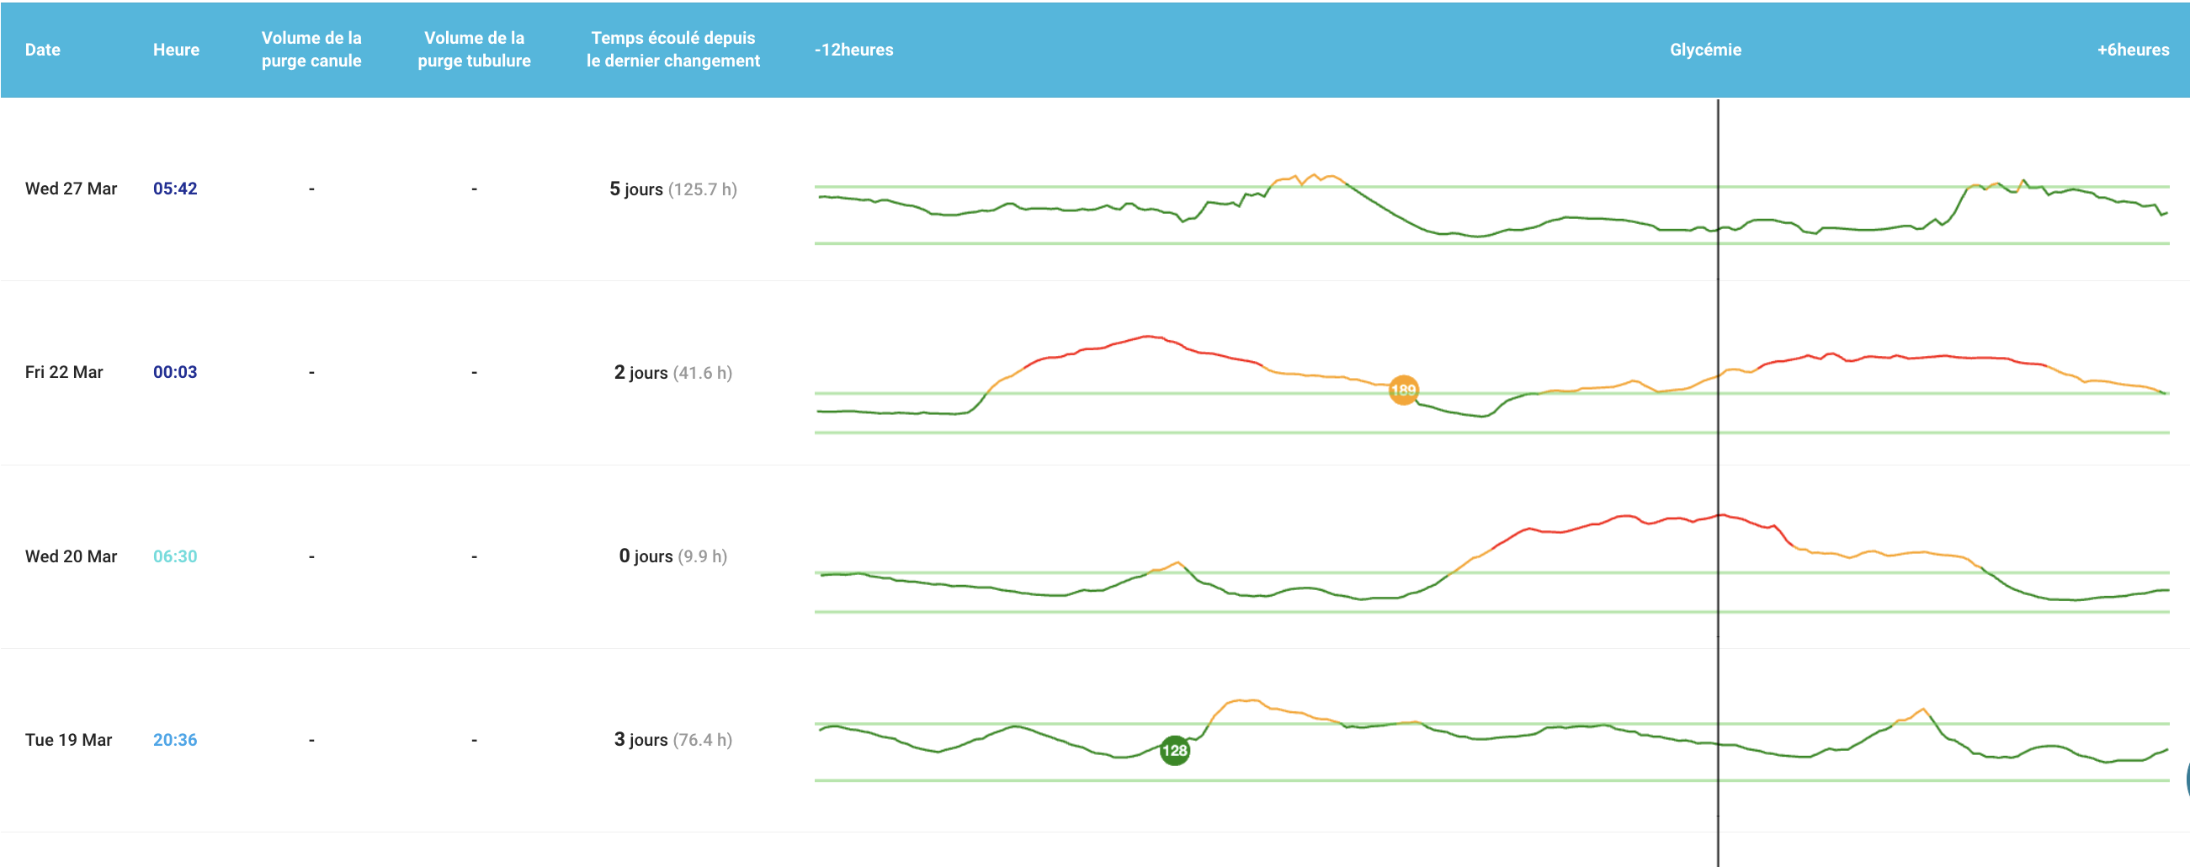Sort by the Date column header
Viewport: 2190px width, 867px height.
[x=43, y=50]
